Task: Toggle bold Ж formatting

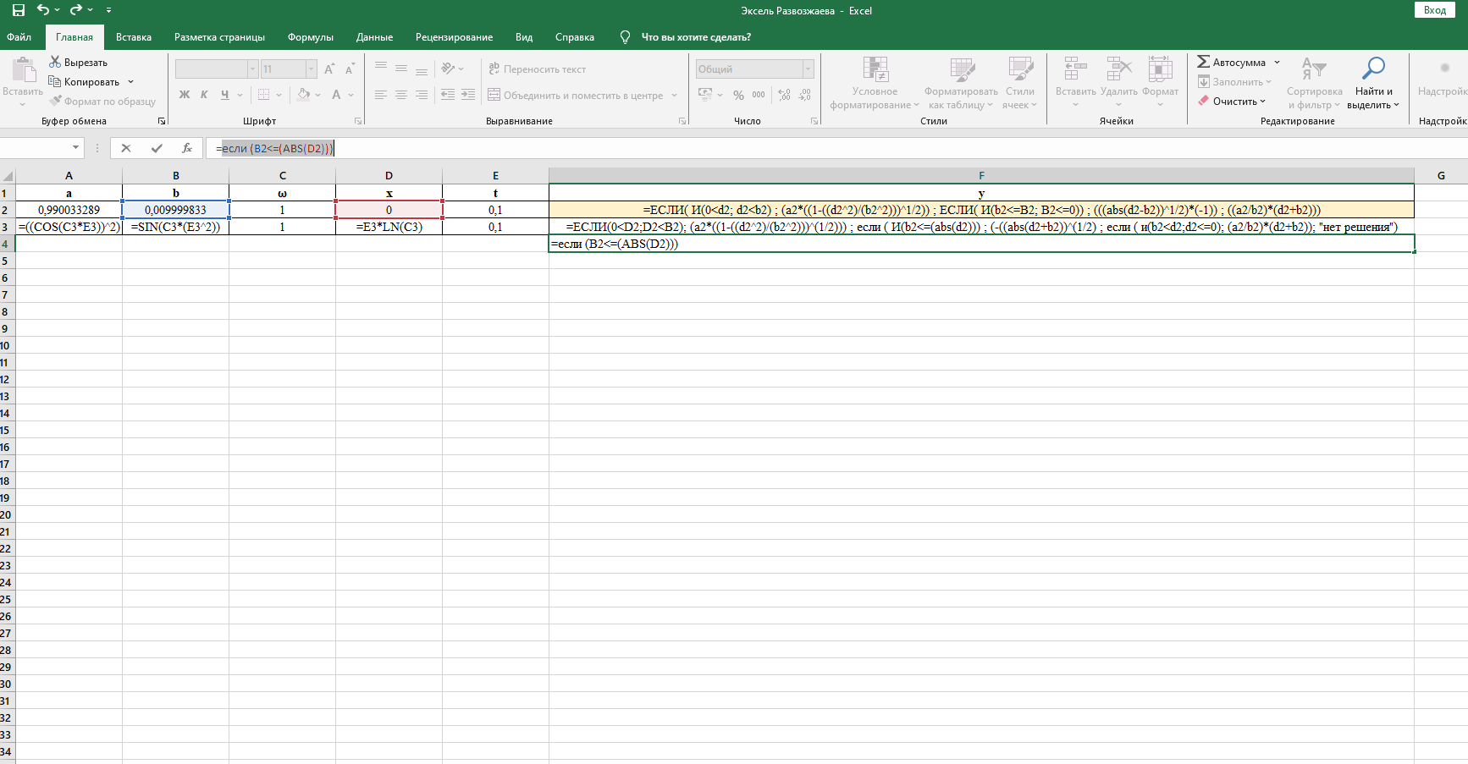Action: pyautogui.click(x=185, y=95)
